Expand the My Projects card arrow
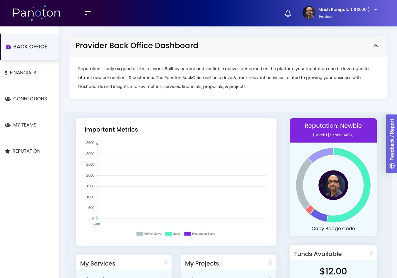Screen dimensions: 397x278 tap(271, 263)
